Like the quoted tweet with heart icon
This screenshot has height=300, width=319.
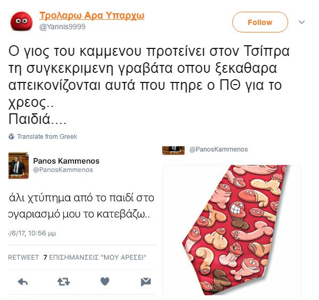click(x=105, y=281)
